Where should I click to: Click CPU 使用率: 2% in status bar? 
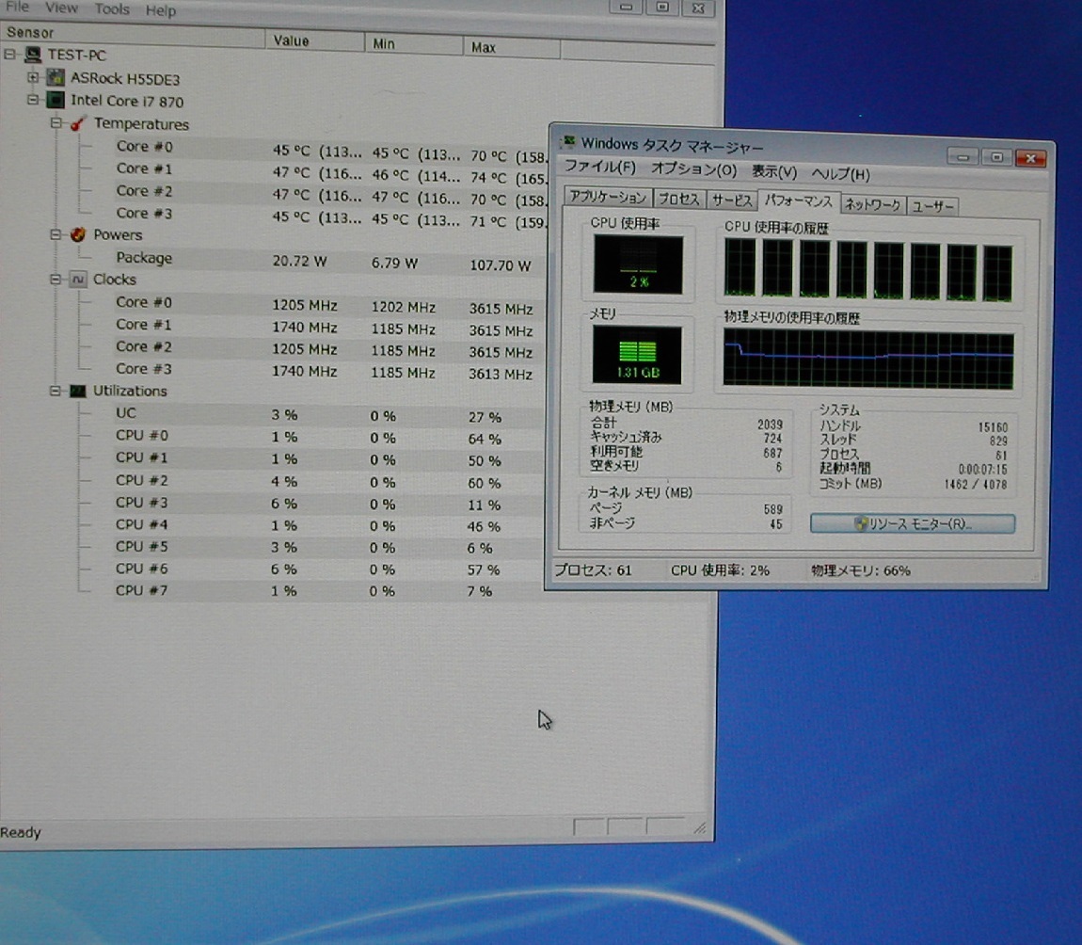tap(720, 570)
